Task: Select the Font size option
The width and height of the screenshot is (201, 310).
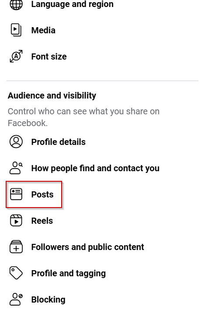Action: point(49,56)
